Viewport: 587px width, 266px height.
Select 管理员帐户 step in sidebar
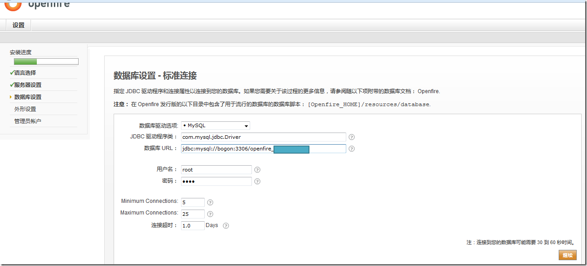[x=28, y=121]
